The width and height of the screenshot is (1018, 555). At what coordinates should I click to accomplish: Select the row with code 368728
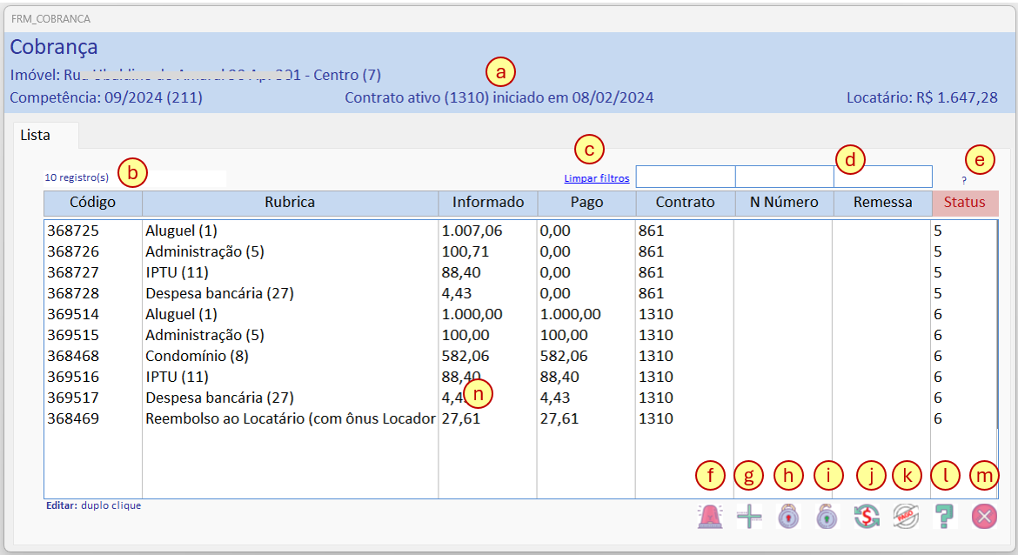pyautogui.click(x=520, y=293)
